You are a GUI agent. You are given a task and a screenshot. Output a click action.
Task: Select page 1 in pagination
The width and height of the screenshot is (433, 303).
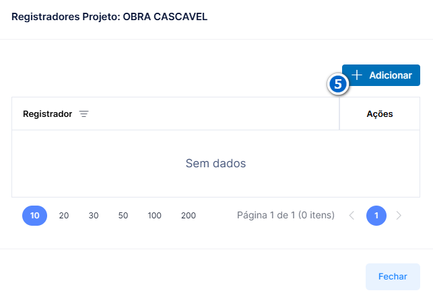[x=376, y=216]
